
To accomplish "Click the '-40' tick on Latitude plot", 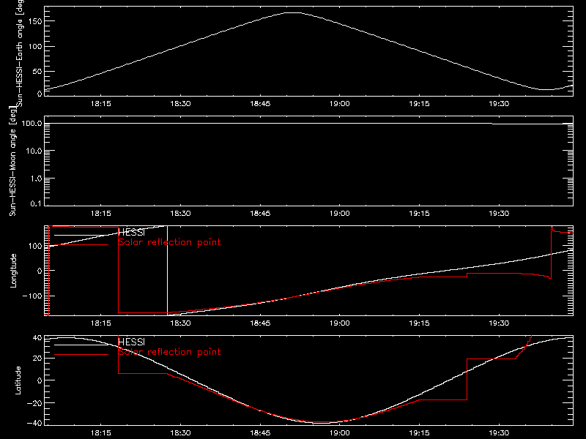I will pos(34,424).
